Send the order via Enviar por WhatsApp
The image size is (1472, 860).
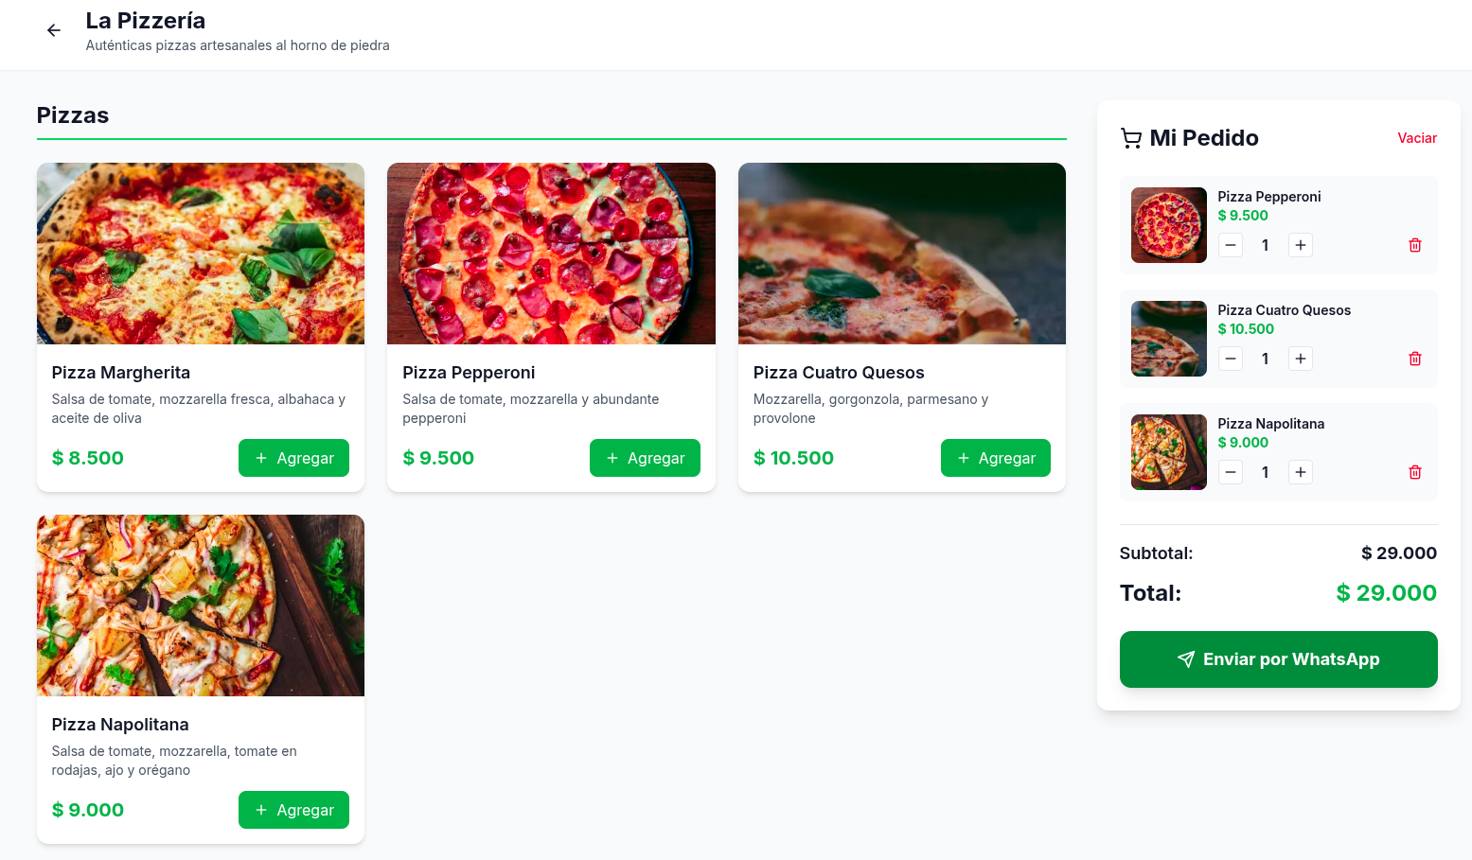[1278, 659]
